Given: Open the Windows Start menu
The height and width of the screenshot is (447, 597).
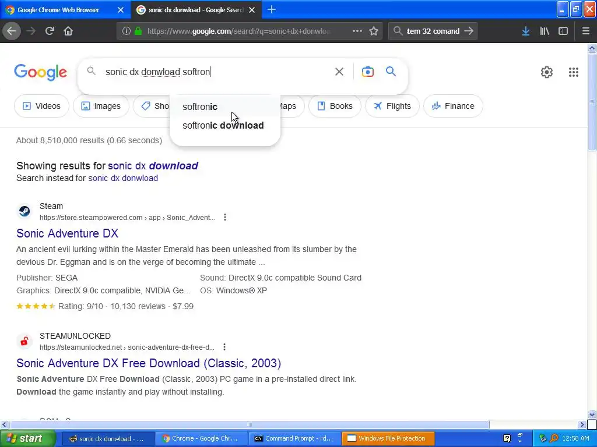Looking at the screenshot, I should click(x=27, y=439).
